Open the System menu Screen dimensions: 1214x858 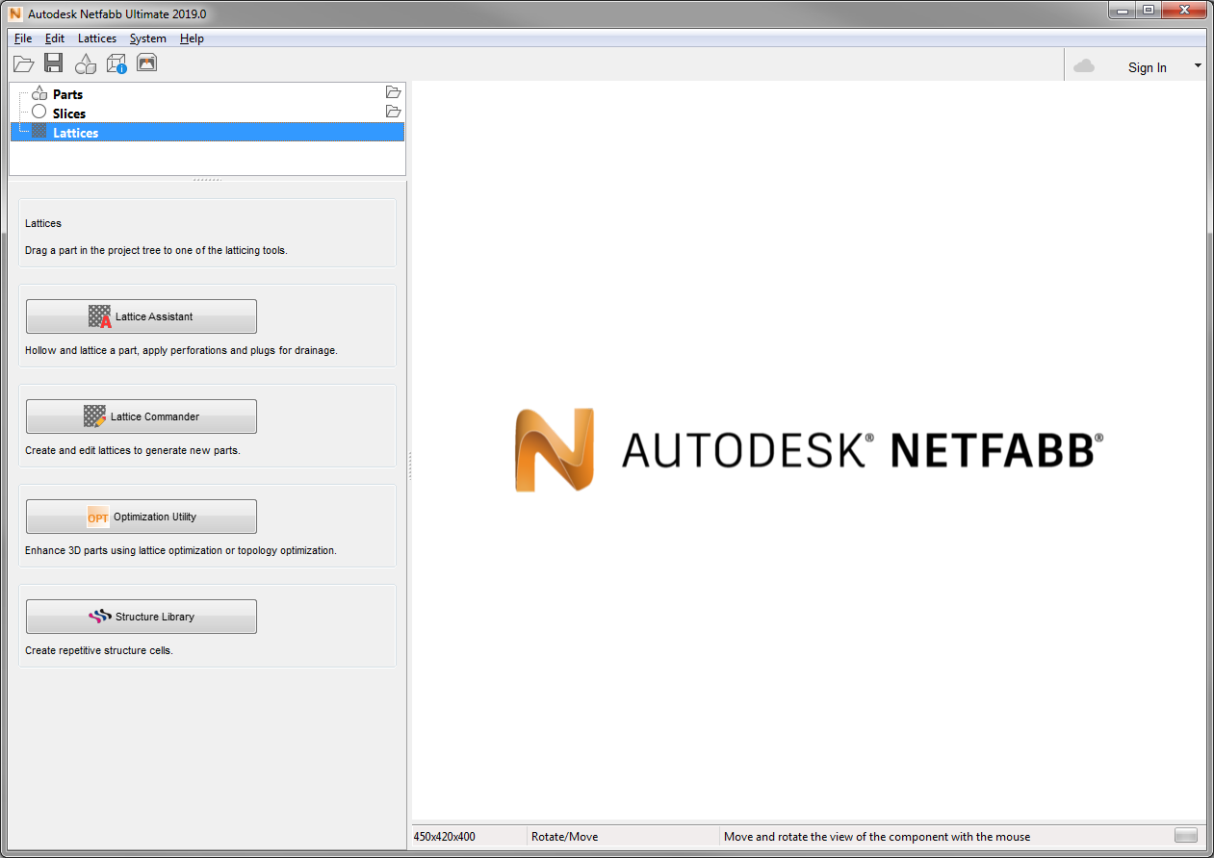pos(148,38)
